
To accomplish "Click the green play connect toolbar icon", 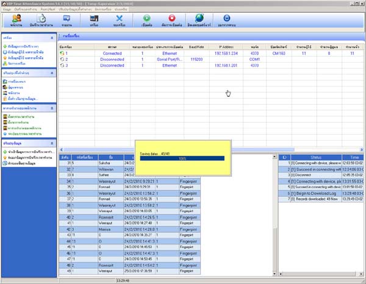I will pos(147,18).
